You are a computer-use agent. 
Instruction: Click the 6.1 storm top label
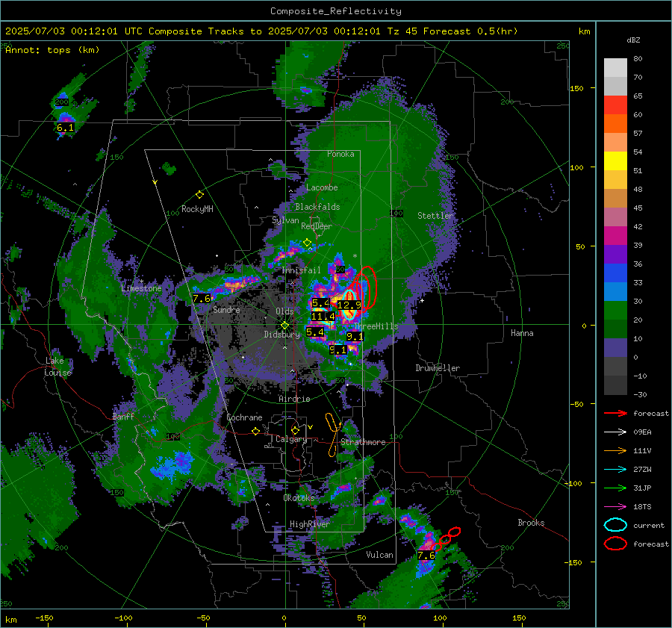pos(65,127)
